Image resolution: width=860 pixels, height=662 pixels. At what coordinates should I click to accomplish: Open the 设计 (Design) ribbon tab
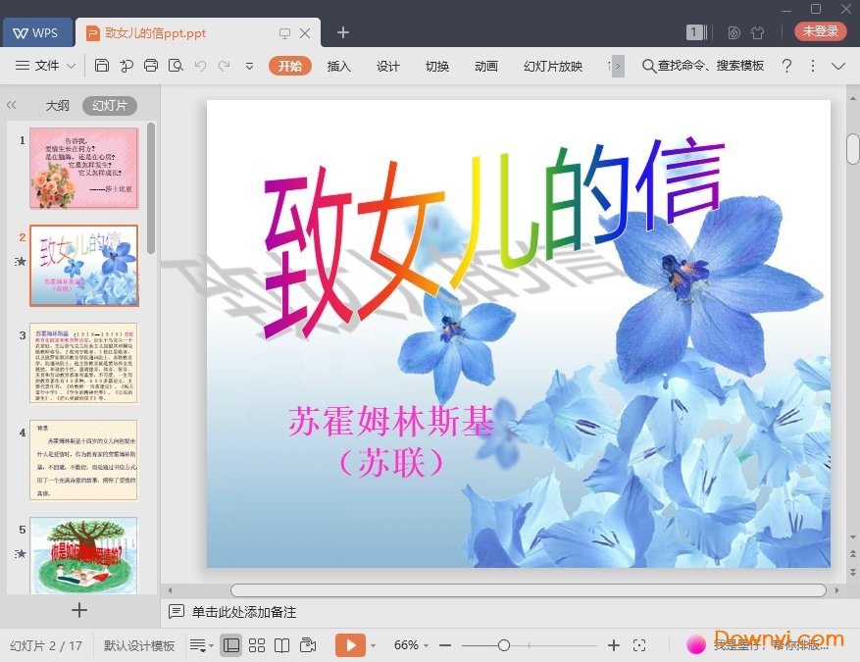click(x=387, y=67)
